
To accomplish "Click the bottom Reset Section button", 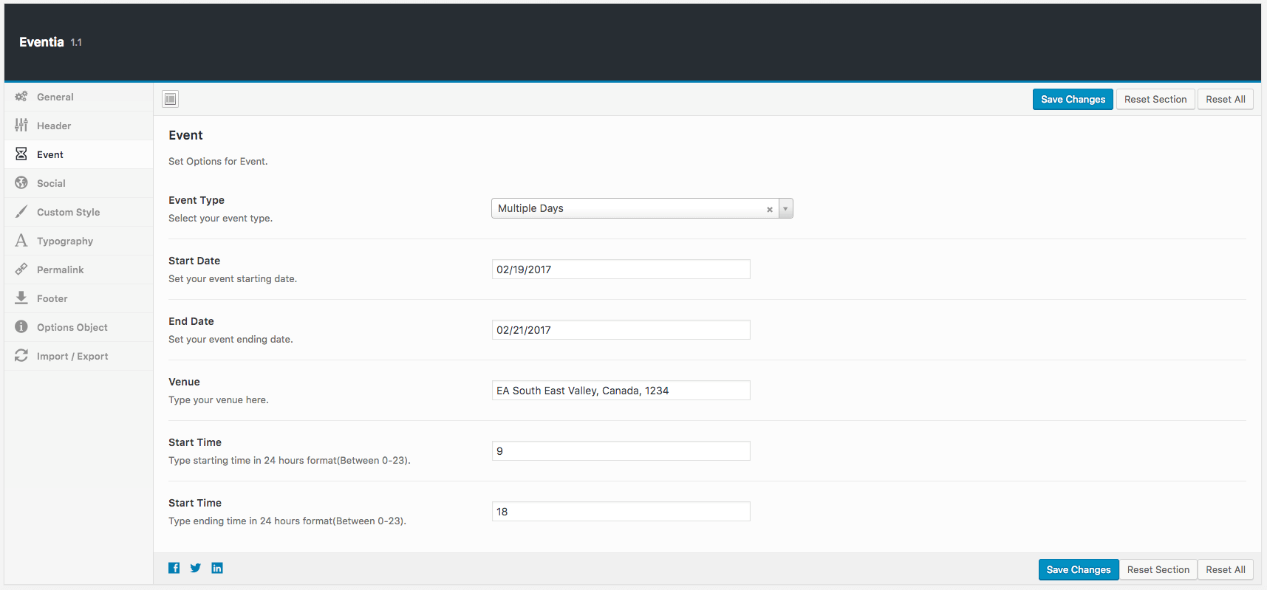I will pyautogui.click(x=1158, y=569).
